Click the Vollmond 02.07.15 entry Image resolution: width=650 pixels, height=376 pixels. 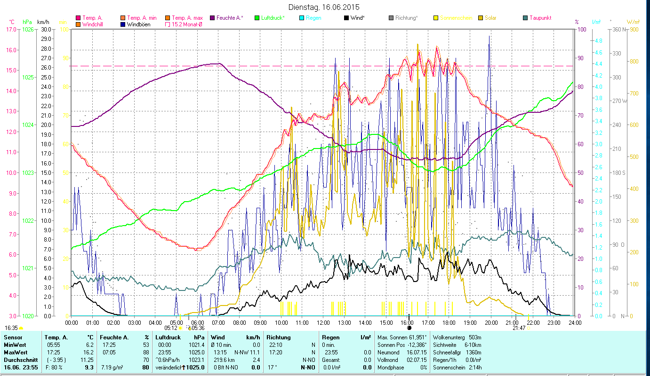(x=402, y=360)
